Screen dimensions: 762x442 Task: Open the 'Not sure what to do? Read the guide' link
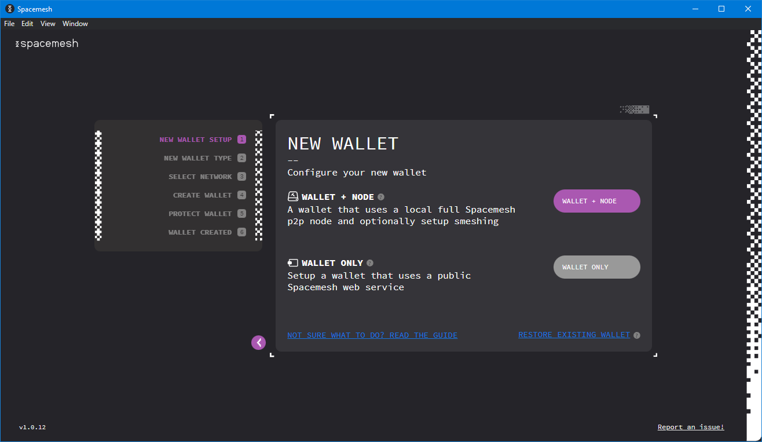click(372, 335)
